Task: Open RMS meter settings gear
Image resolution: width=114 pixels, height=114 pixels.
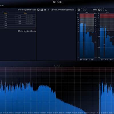Action: click(79, 10)
